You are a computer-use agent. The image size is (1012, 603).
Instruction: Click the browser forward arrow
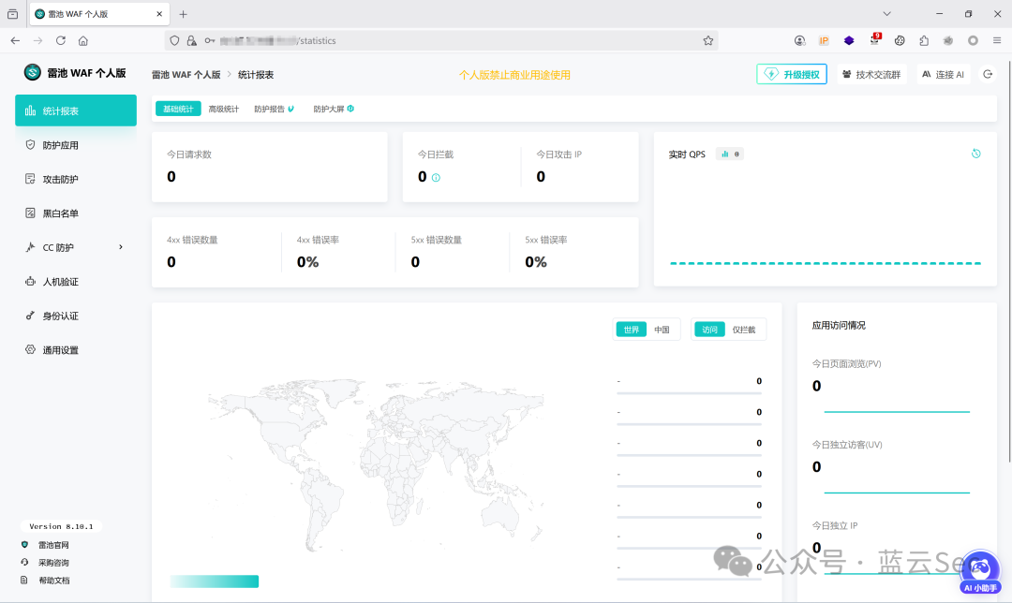pos(38,40)
